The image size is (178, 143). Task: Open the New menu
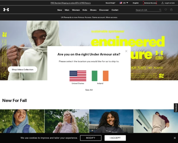60,10
